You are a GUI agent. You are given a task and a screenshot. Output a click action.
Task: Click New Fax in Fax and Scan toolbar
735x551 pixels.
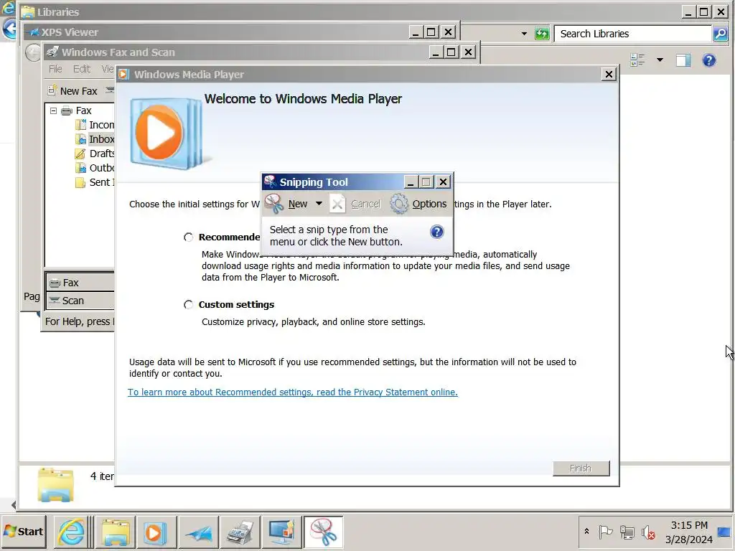[73, 91]
